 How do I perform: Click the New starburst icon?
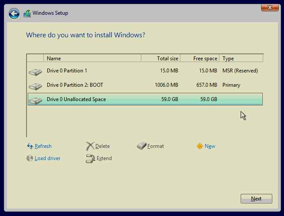tap(199, 146)
